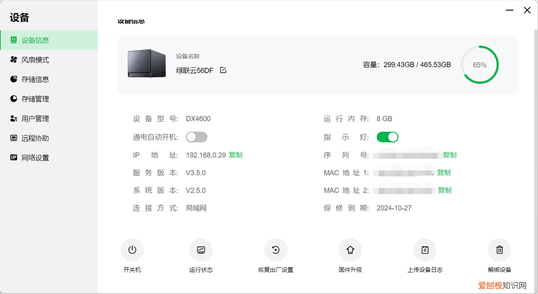Viewport: 538px width, 294px height.
Task: Copy the IP address 192.168.0.29
Action: (235, 155)
